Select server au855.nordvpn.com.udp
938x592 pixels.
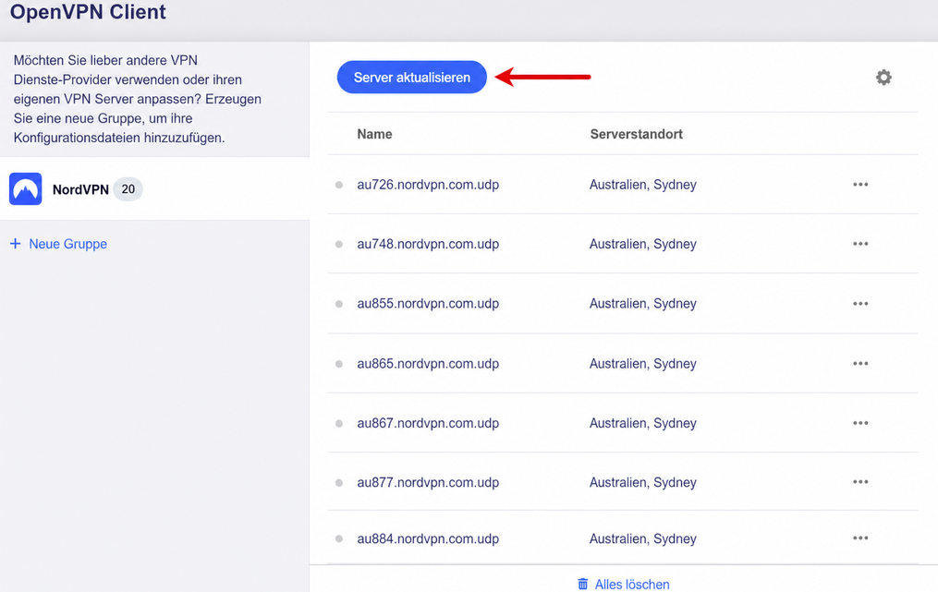[x=428, y=304]
